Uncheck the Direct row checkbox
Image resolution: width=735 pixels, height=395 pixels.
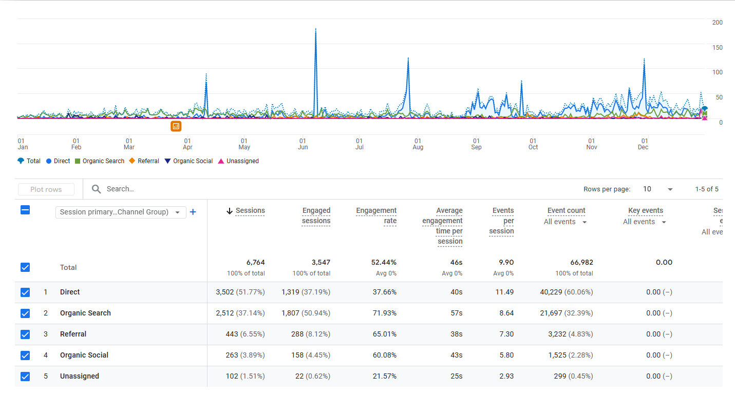pos(25,292)
